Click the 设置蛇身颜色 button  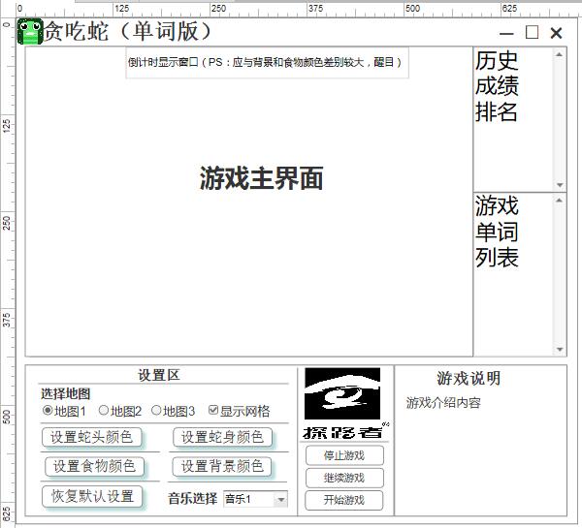[x=222, y=437]
